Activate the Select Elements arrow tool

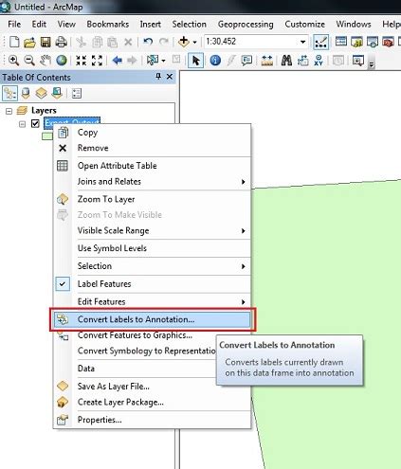[195, 61]
